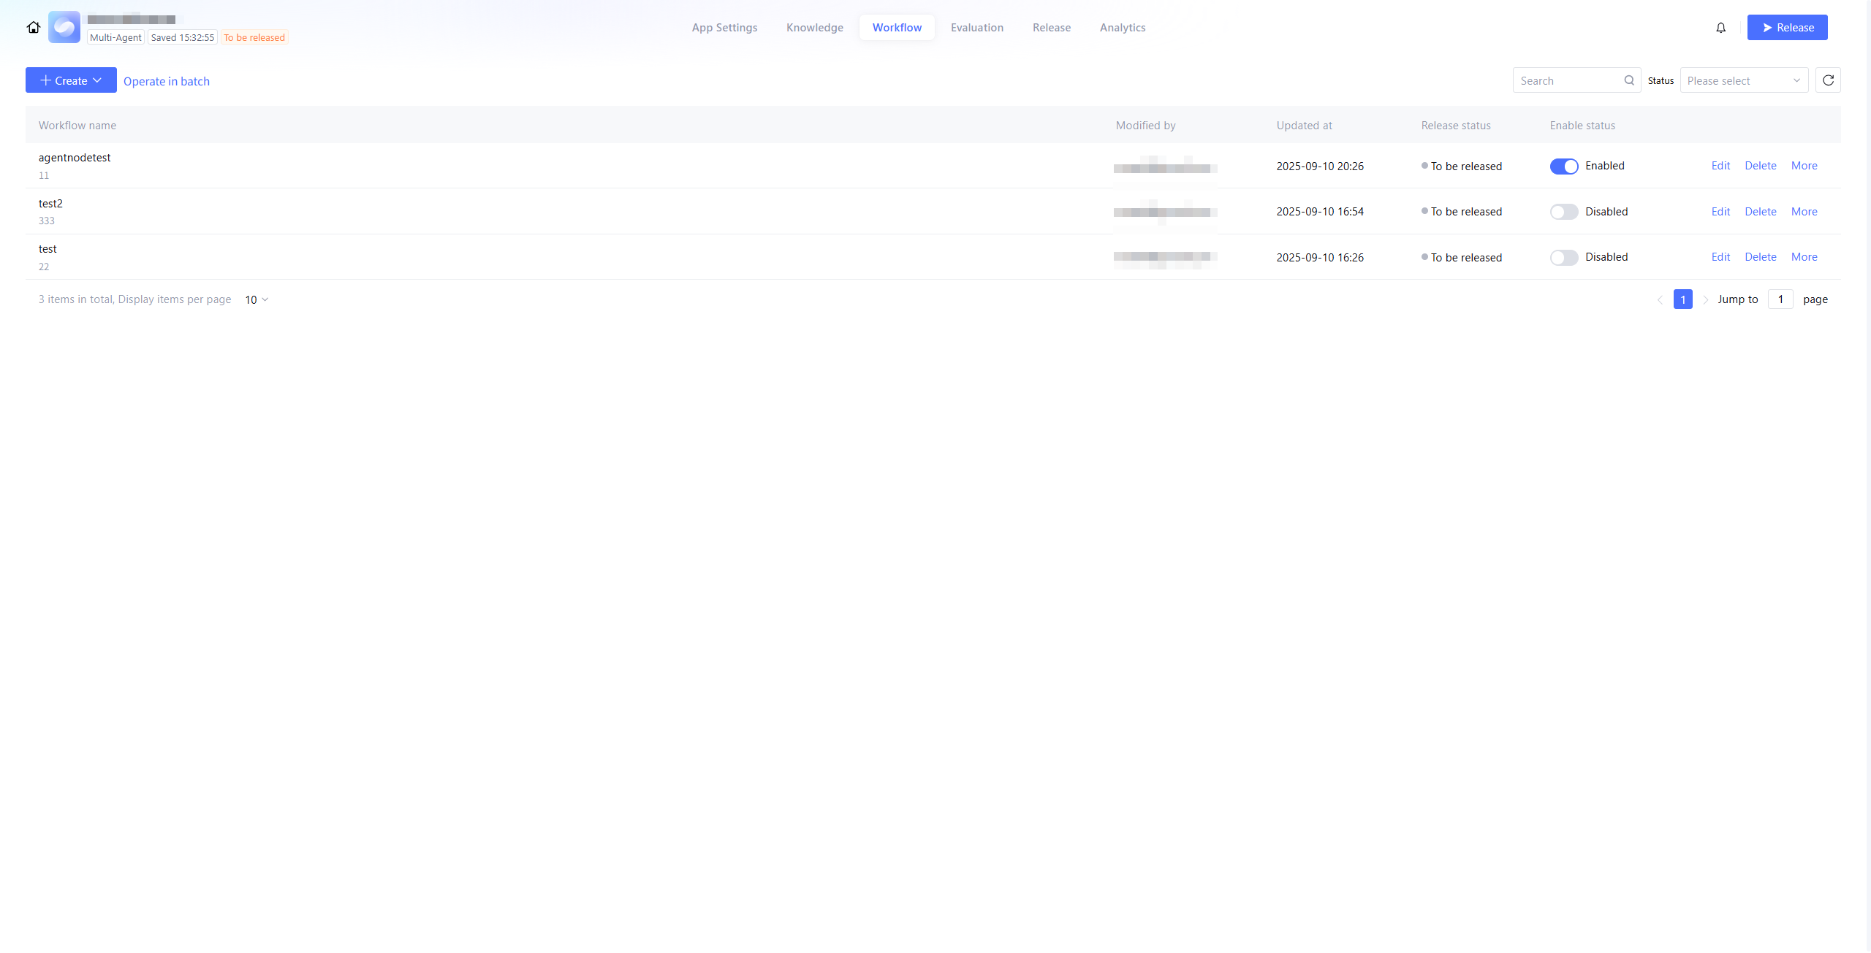Viewport: 1871px width, 953px height.
Task: Click the search magnifier icon
Action: tap(1629, 80)
